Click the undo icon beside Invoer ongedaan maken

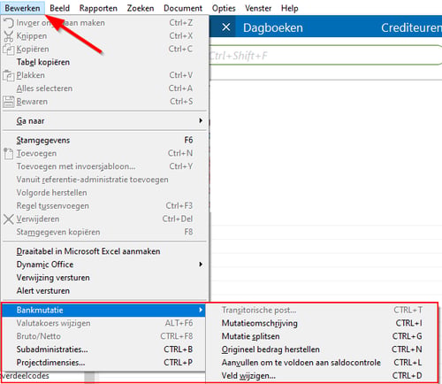click(x=9, y=23)
